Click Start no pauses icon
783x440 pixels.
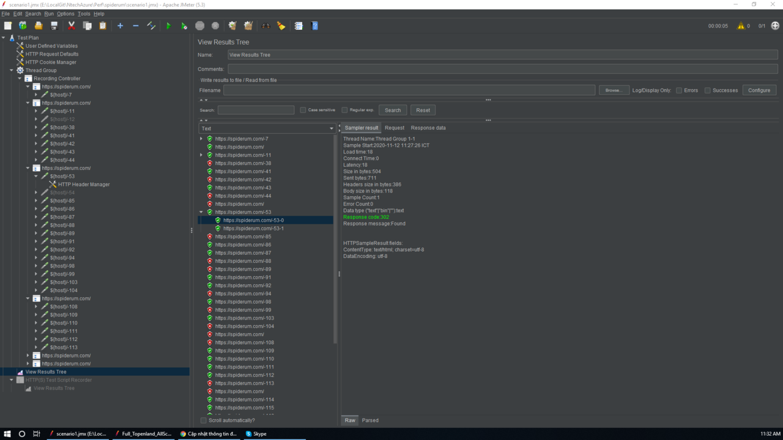pyautogui.click(x=184, y=26)
